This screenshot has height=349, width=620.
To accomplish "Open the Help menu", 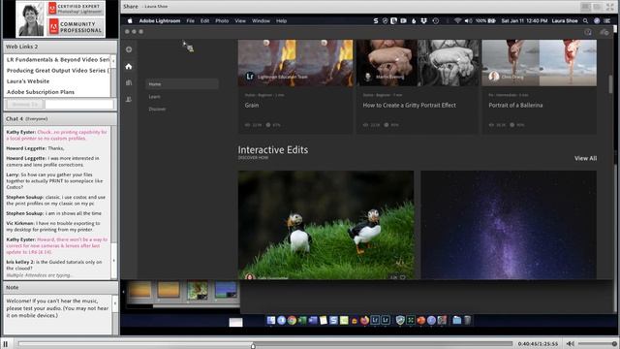I will point(281,20).
